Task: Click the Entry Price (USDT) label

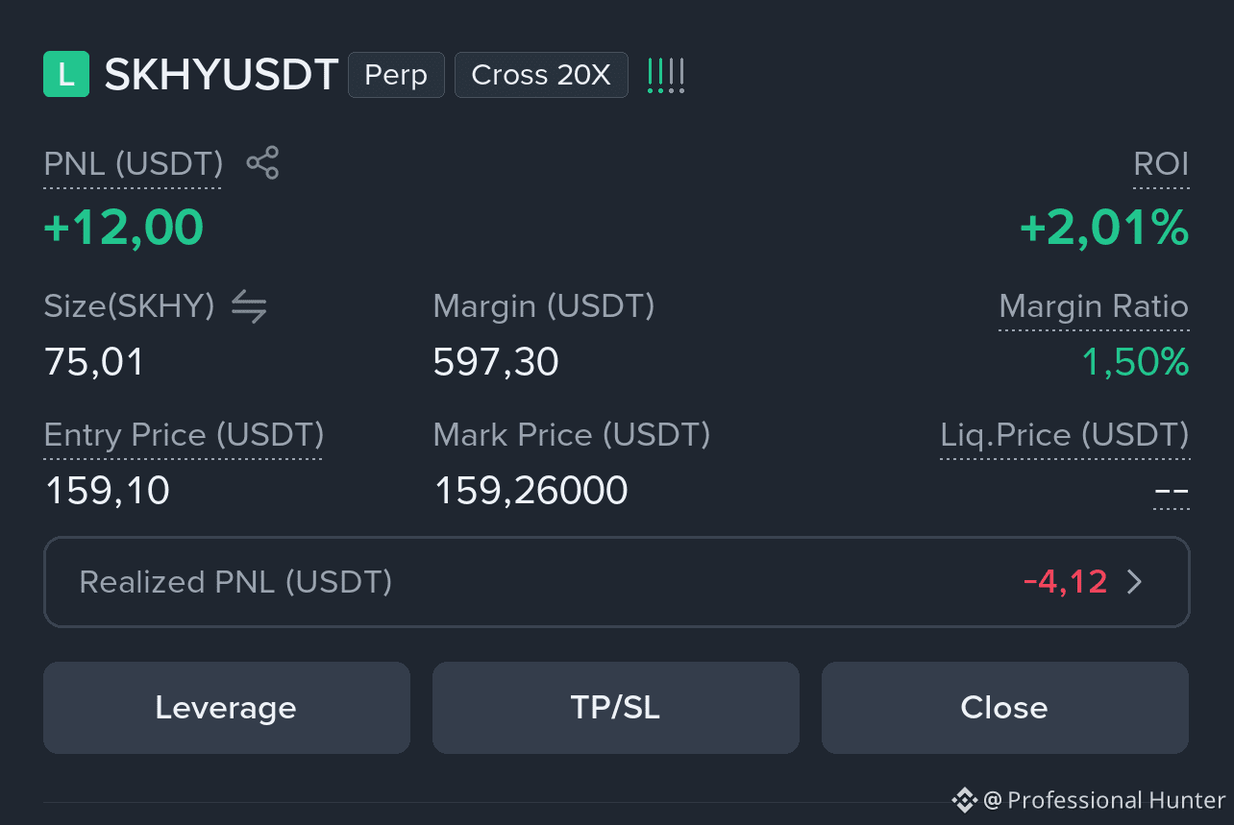Action: (x=184, y=436)
